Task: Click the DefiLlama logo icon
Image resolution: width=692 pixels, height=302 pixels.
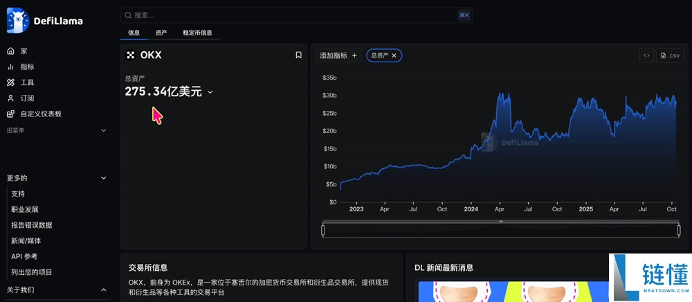Action: [18, 20]
